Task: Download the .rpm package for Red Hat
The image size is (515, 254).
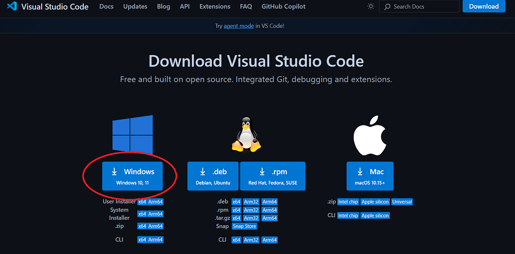Action: (x=272, y=176)
